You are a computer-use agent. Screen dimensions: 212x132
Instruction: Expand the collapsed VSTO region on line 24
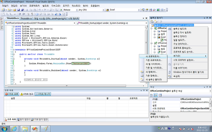point(14,80)
